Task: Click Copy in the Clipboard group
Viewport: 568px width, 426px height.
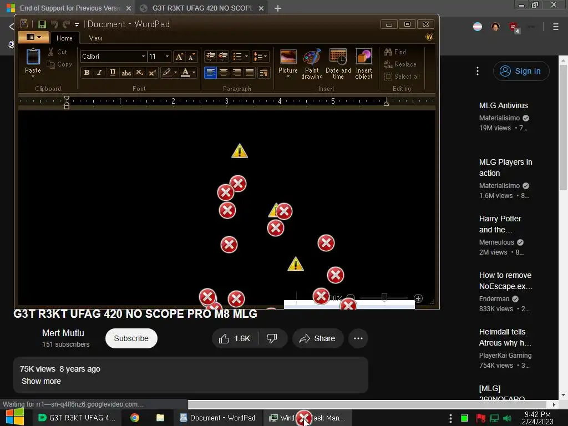Action: pos(59,64)
